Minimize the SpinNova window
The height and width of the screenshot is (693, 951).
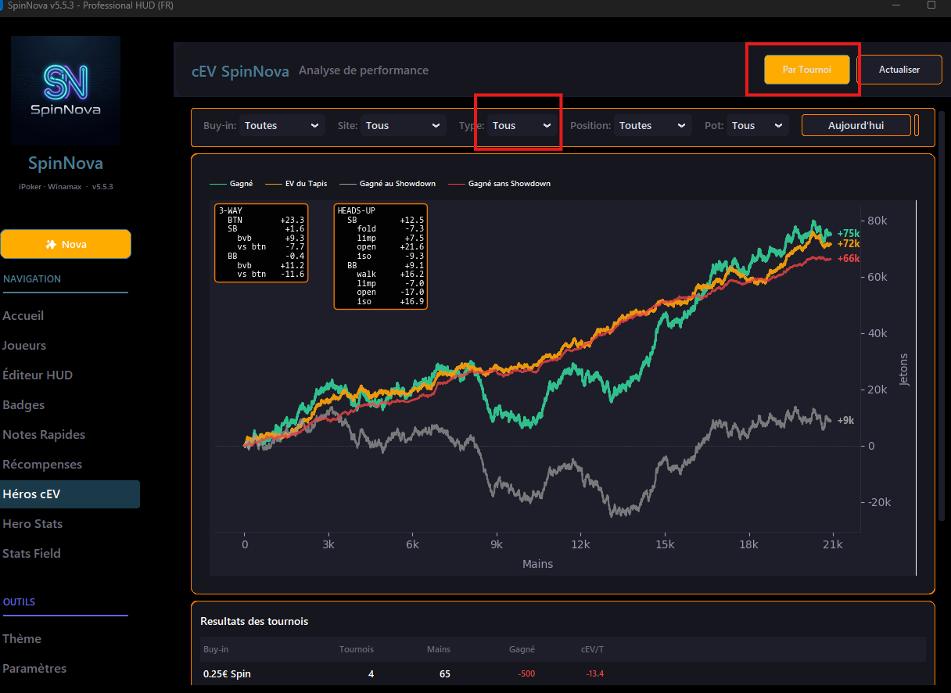896,5
